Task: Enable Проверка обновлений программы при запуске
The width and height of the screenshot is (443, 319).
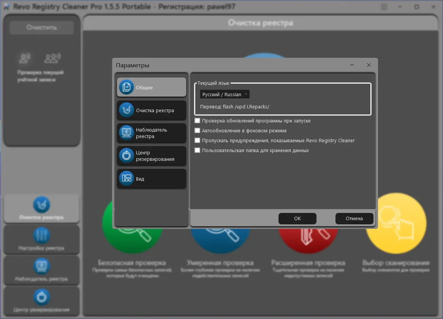Action: click(198, 121)
